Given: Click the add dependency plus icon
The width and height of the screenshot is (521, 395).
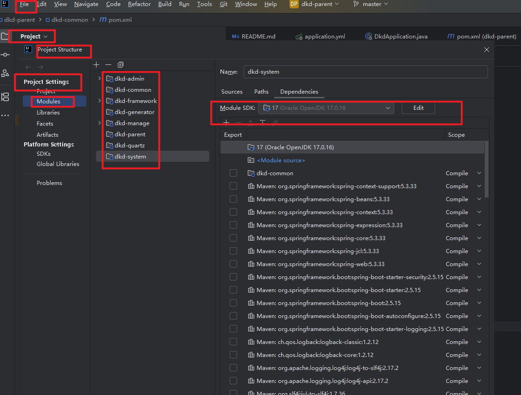Looking at the screenshot, I should [226, 122].
